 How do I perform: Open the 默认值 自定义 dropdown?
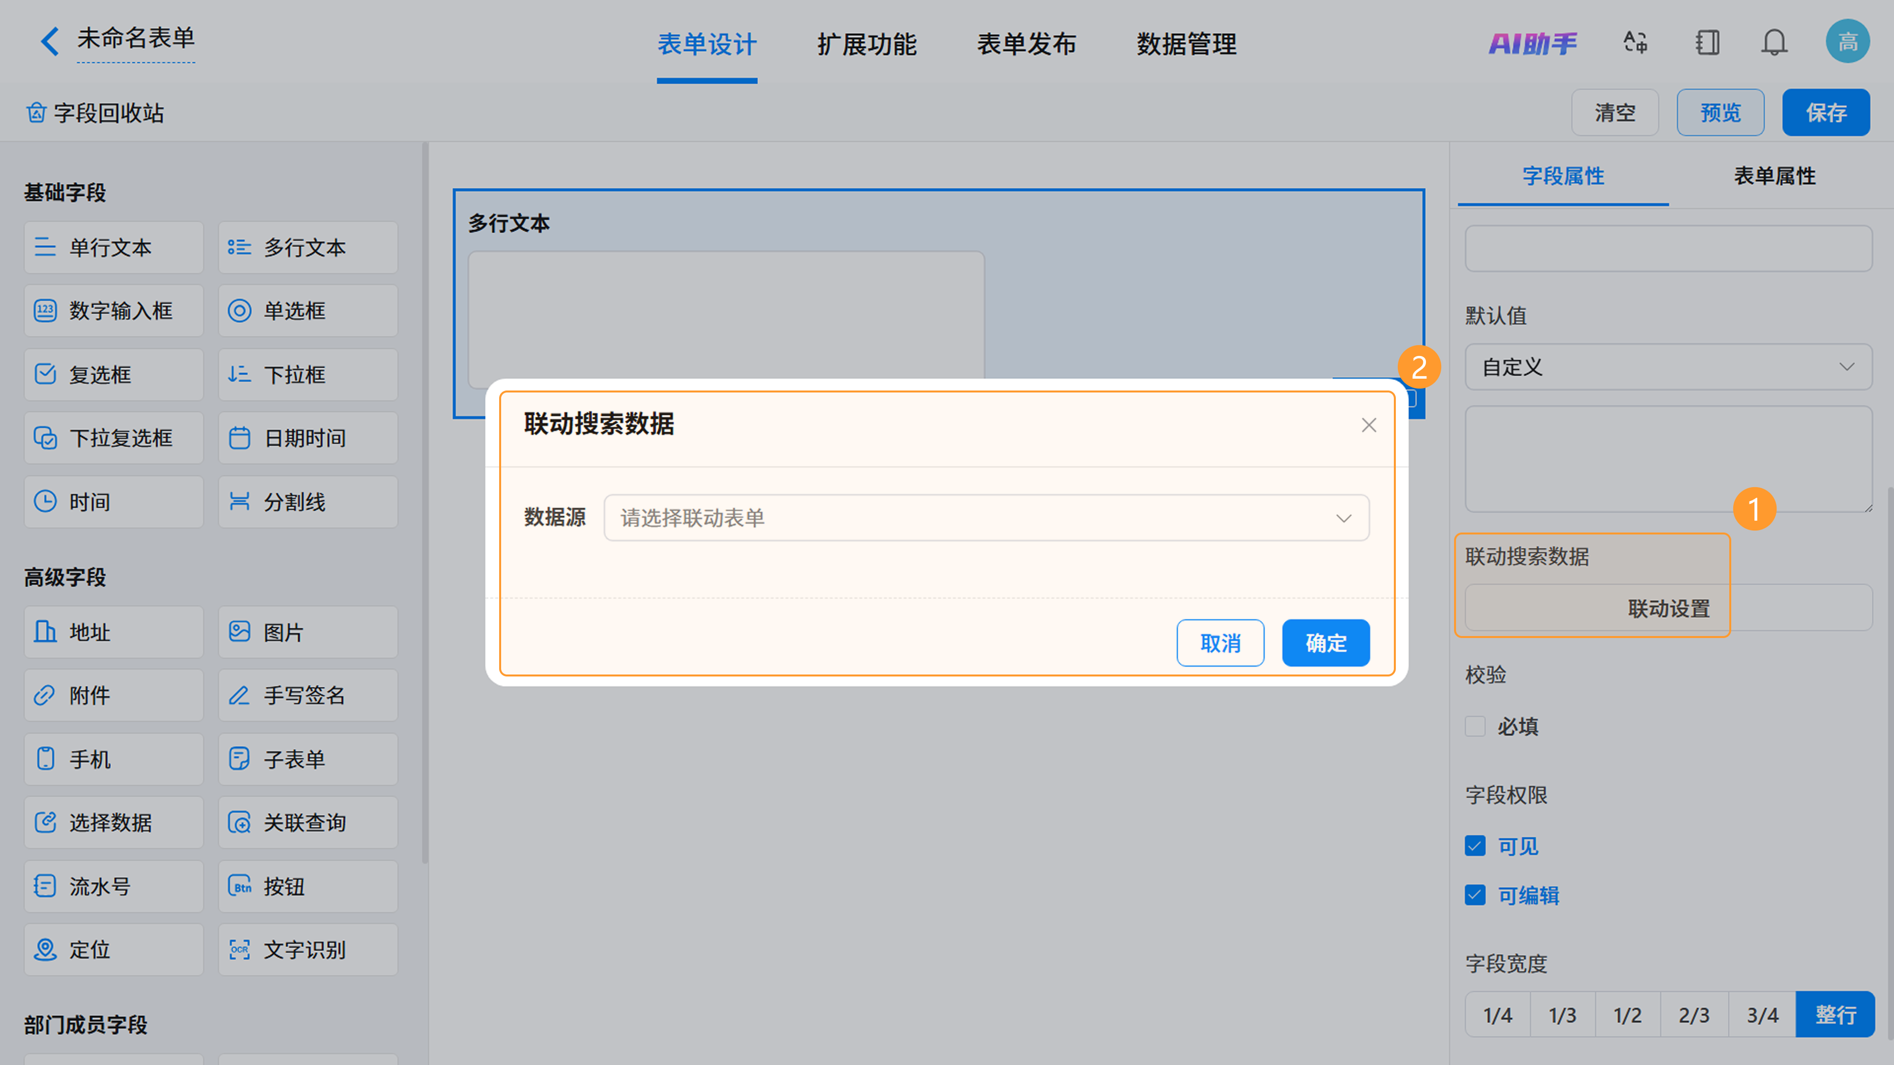tap(1668, 367)
